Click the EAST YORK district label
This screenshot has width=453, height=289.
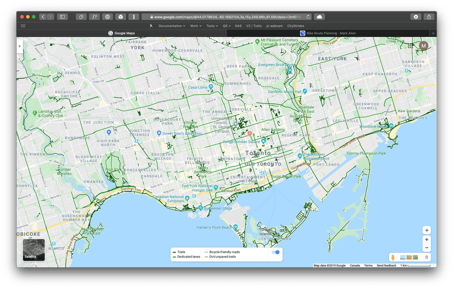pos(332,59)
